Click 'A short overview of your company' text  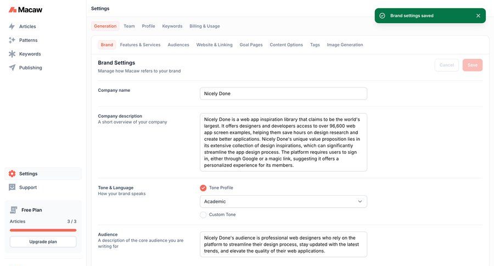(x=132, y=122)
